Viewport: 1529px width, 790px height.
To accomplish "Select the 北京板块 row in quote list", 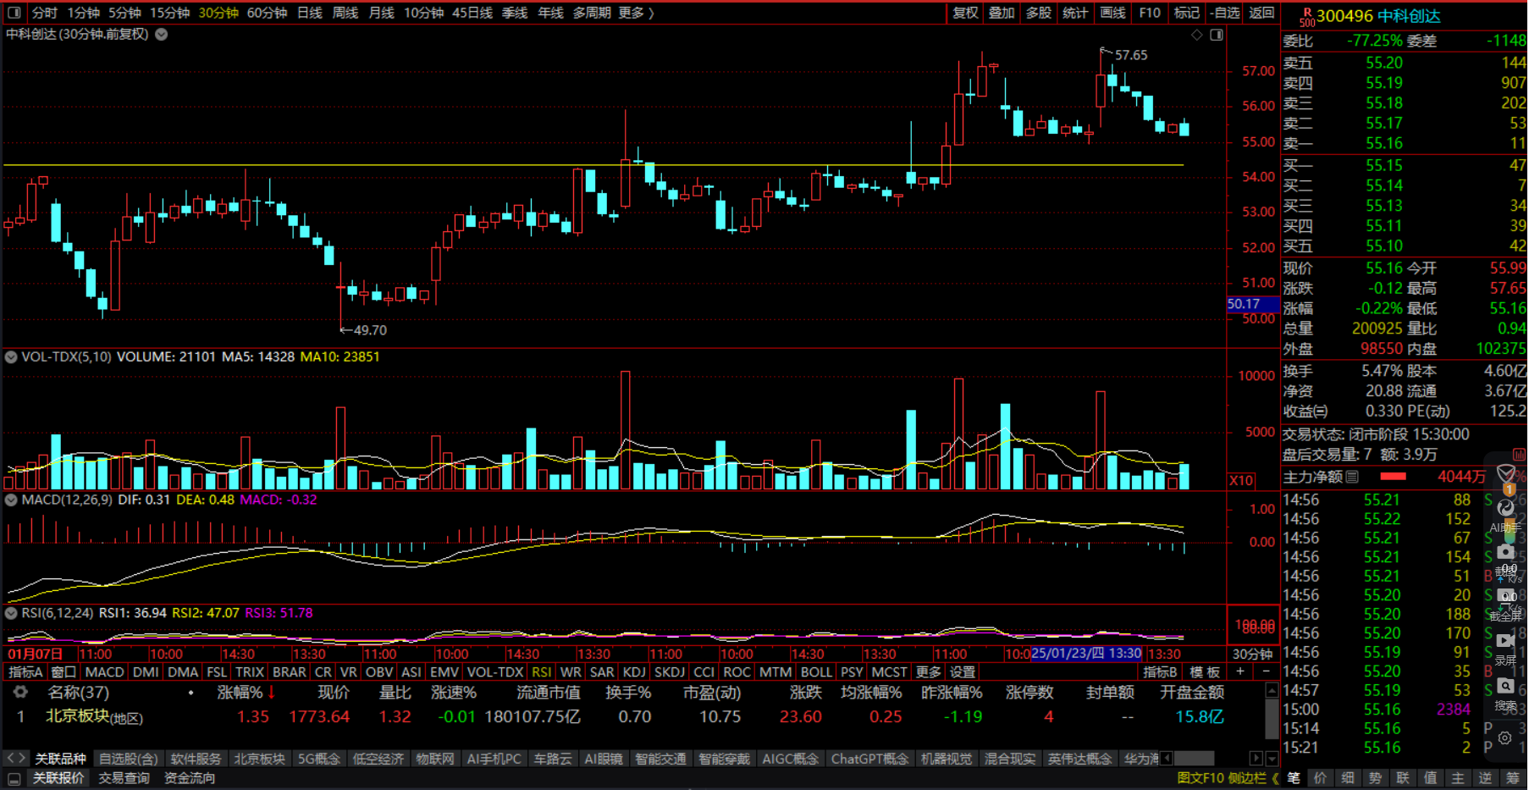I will coord(635,716).
